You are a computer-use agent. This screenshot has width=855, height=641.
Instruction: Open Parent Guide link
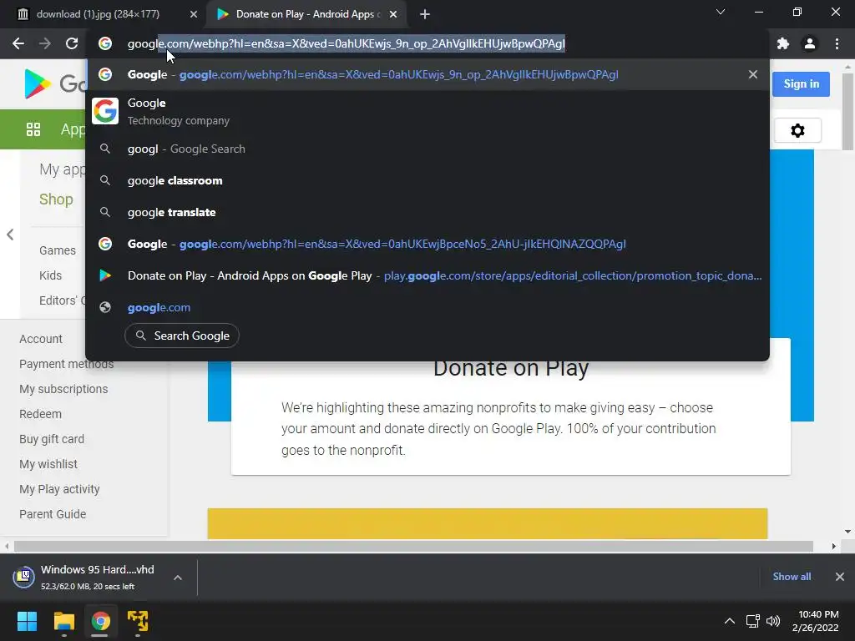pyautogui.click(x=53, y=514)
